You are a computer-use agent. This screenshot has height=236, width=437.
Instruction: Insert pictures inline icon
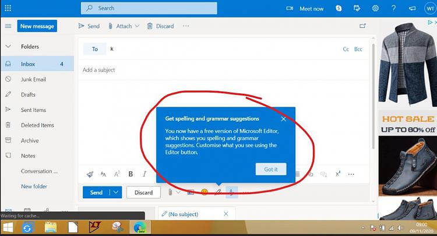point(191,192)
